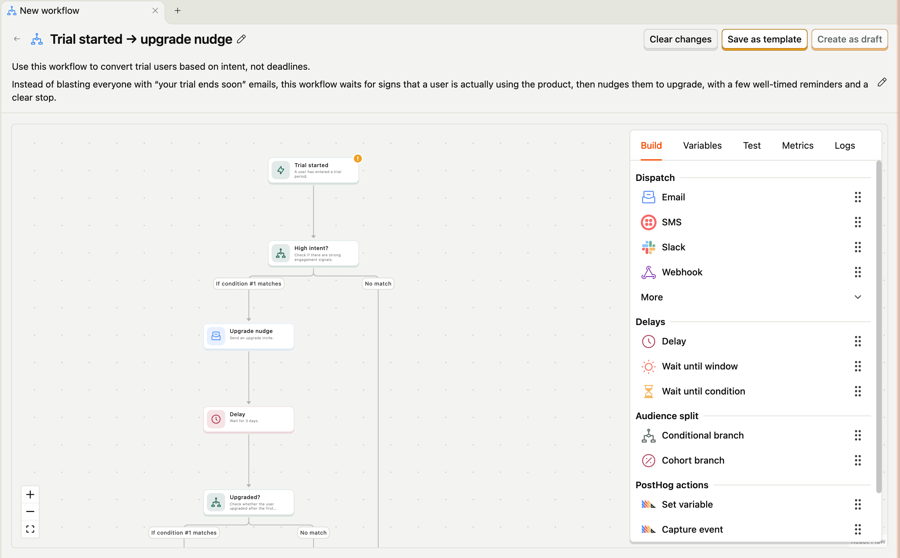Click the Slack dispatch icon
900x558 pixels.
point(648,247)
